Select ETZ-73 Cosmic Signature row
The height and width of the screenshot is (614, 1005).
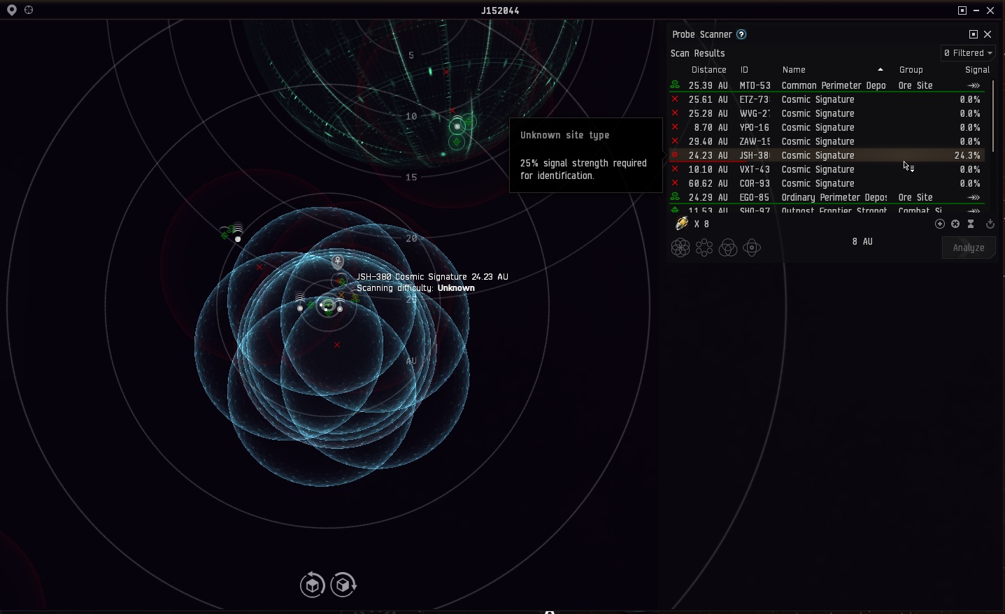(827, 99)
